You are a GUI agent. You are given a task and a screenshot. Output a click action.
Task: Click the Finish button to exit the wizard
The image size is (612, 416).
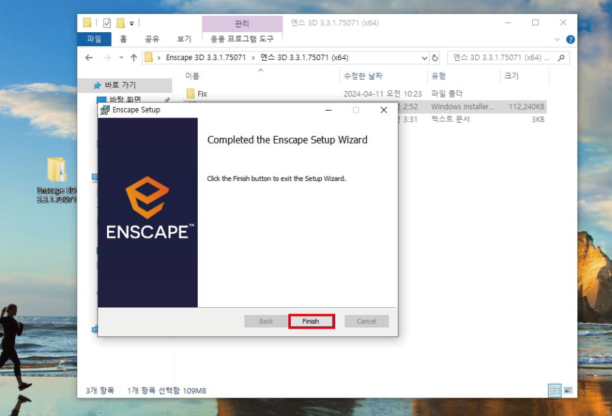[x=311, y=321]
